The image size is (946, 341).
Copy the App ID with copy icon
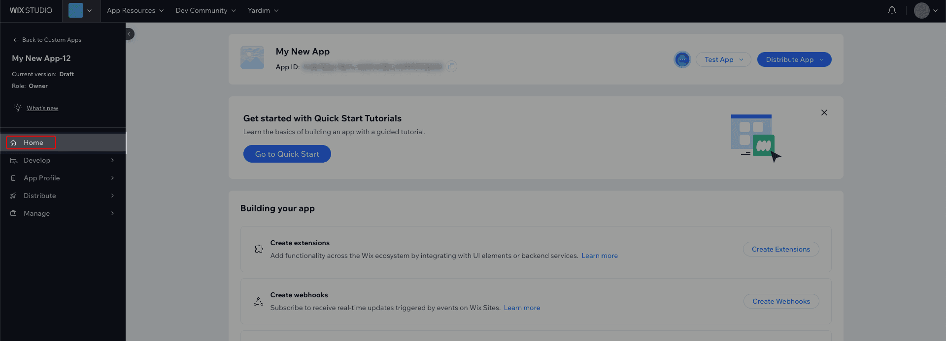[x=451, y=66]
